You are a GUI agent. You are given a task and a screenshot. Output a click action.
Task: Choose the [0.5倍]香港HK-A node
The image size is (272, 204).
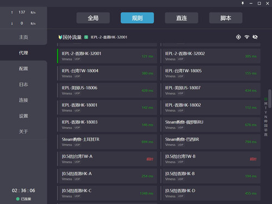point(107,176)
